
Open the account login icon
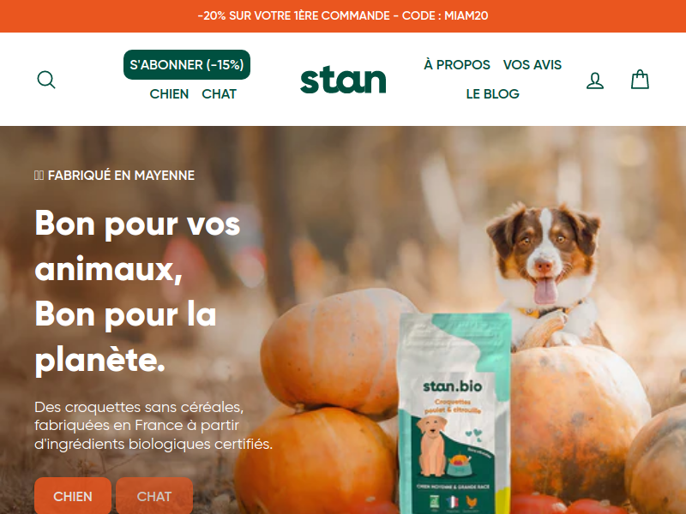[595, 81]
